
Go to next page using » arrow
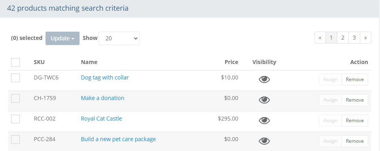pos(365,38)
